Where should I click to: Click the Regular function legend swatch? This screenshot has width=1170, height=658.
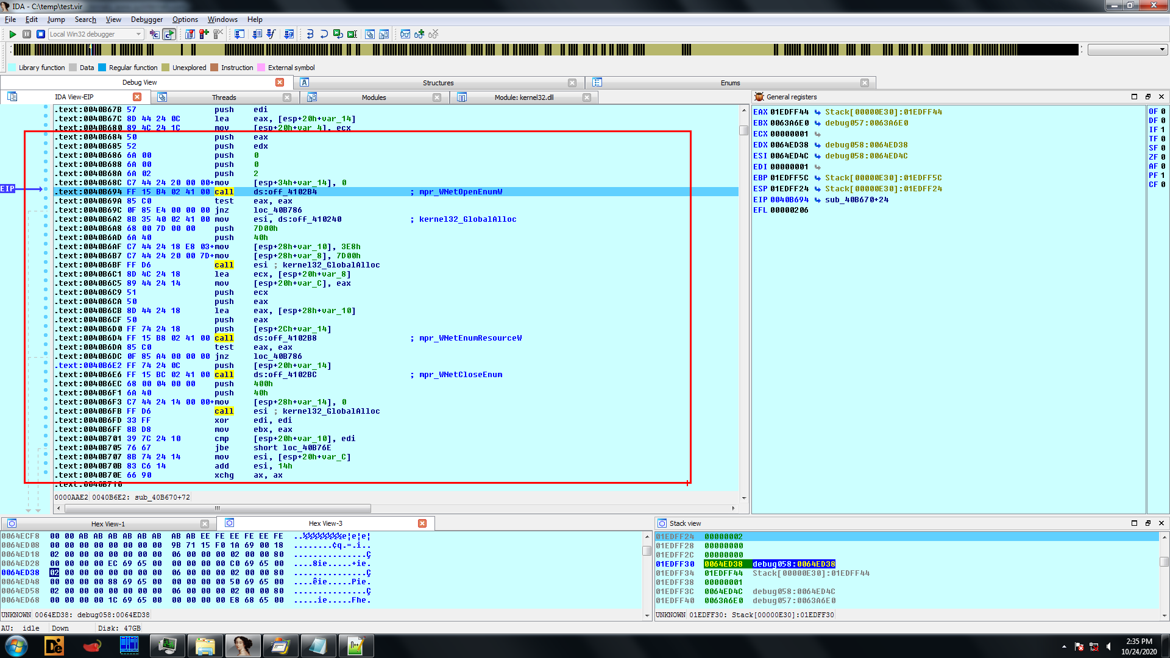coord(102,68)
